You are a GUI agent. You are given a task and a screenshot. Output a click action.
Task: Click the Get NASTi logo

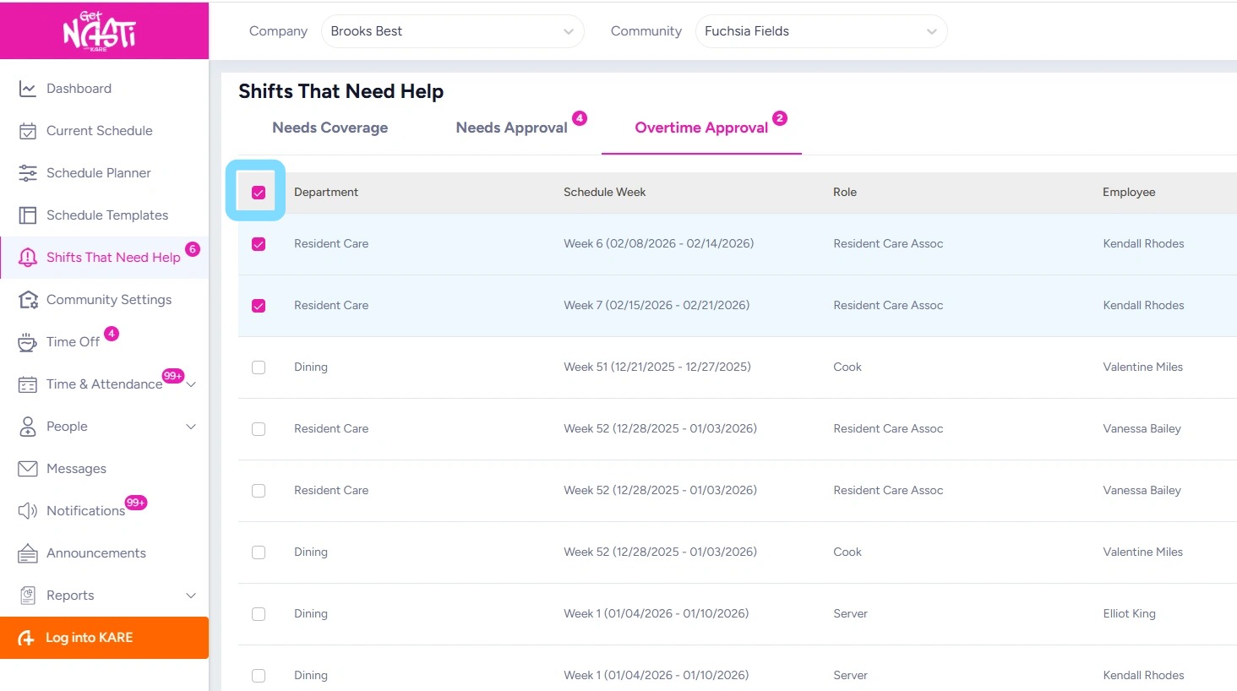click(x=100, y=31)
